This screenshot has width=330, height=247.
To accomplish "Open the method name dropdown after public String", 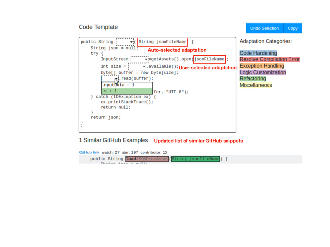I will pos(125,42).
